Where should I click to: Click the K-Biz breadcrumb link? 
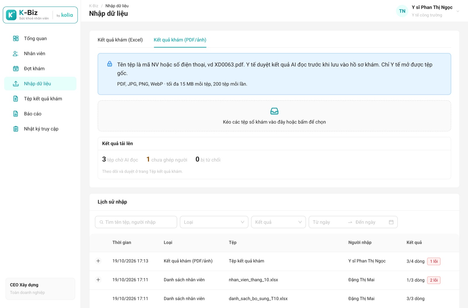tap(94, 6)
